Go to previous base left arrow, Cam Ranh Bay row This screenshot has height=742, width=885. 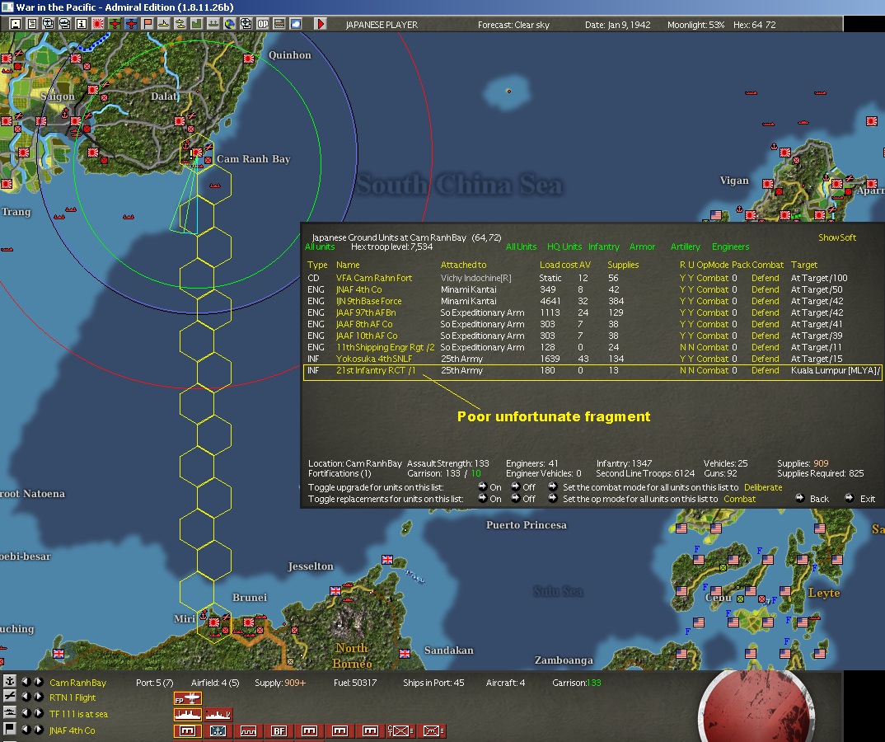pyautogui.click(x=26, y=682)
